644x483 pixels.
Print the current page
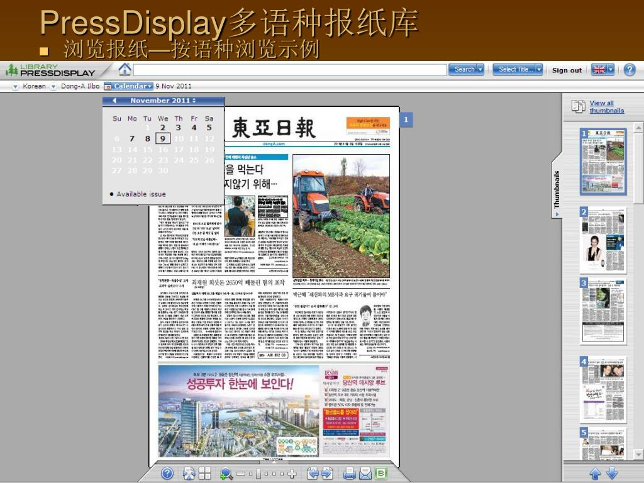pyautogui.click(x=349, y=474)
